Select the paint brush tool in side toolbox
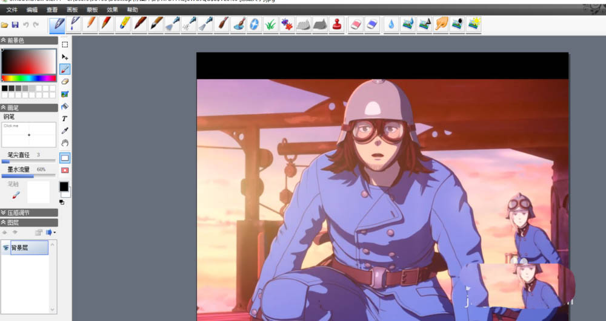The width and height of the screenshot is (606, 321). (65, 70)
